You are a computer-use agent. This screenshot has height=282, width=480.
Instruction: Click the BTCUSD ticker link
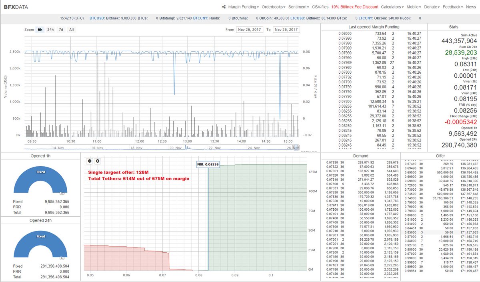(97, 18)
